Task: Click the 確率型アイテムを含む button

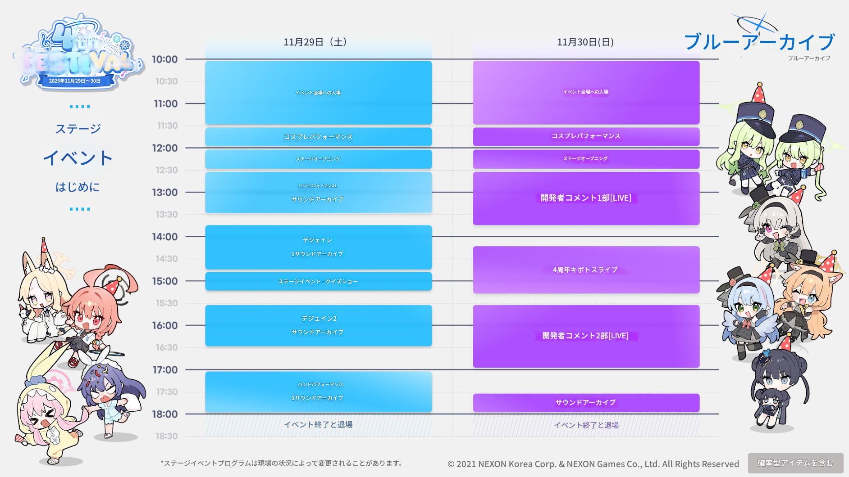Action: pos(795,463)
